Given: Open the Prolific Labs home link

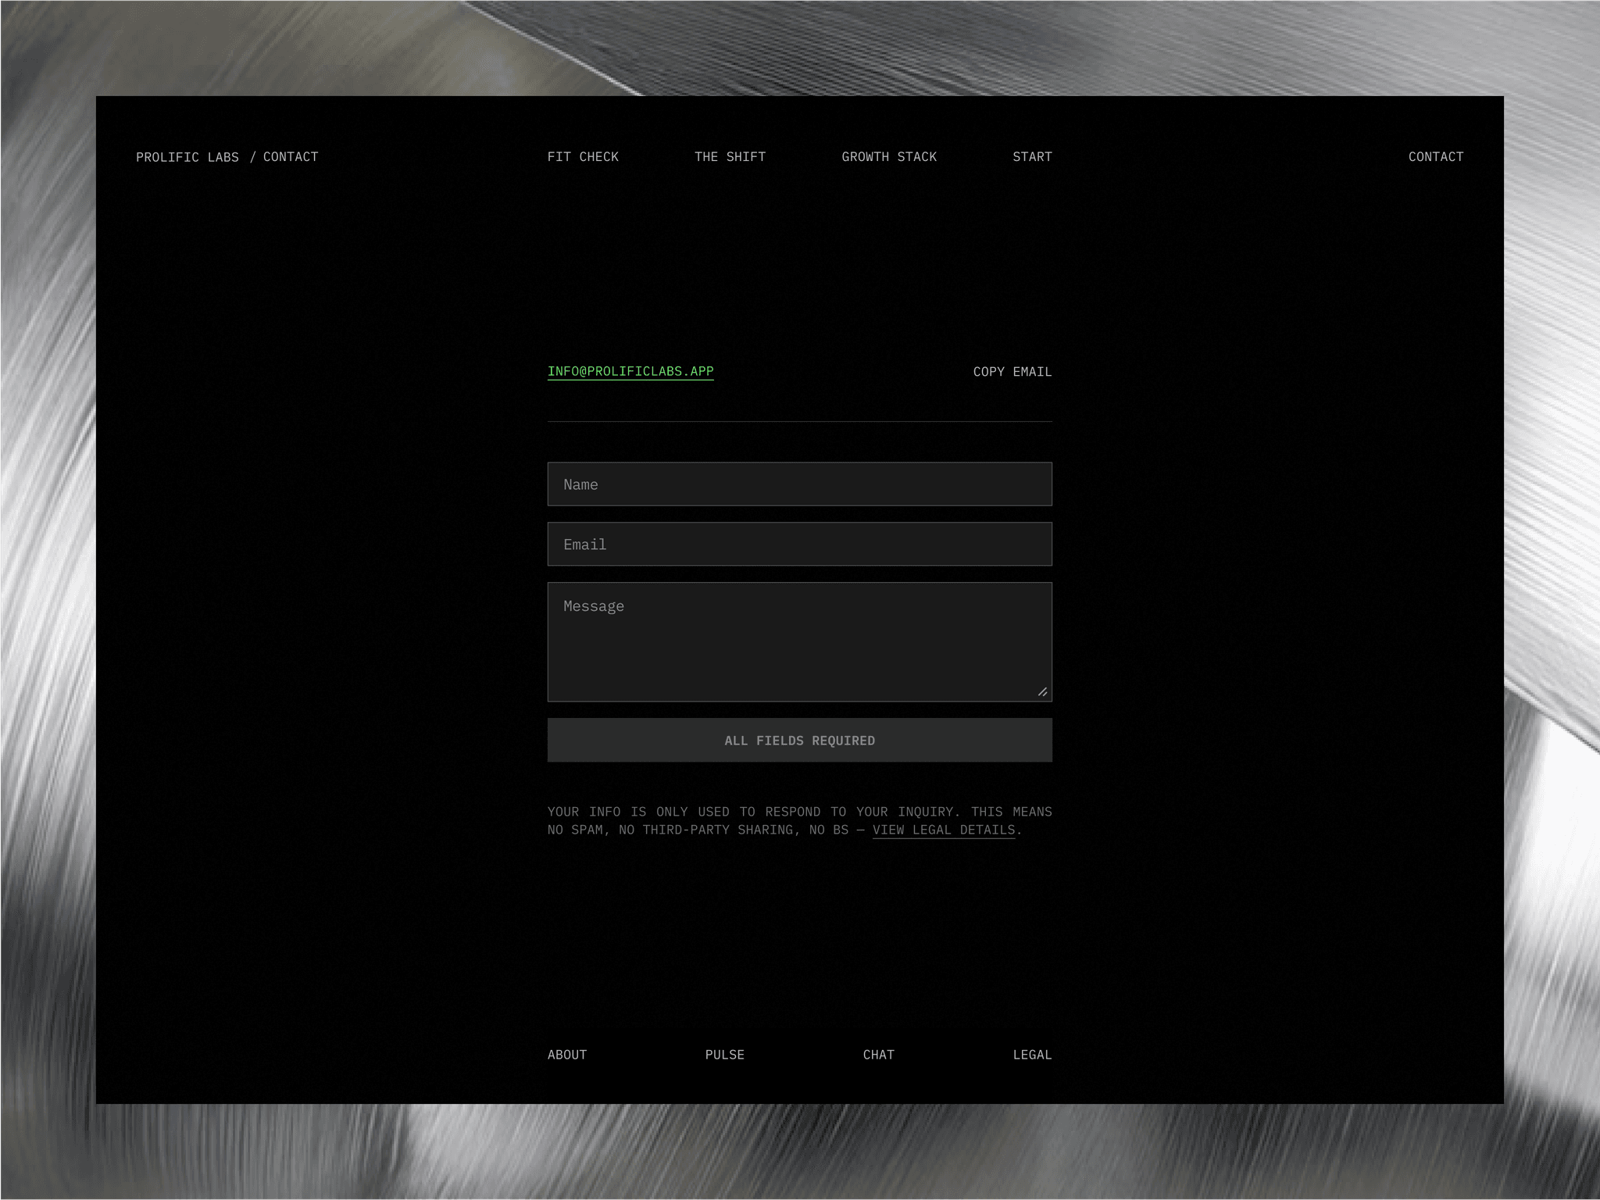Looking at the screenshot, I should pos(187,157).
